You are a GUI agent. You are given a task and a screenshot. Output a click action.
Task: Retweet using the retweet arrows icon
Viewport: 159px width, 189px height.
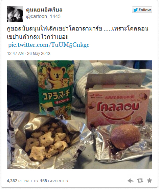click(x=140, y=181)
